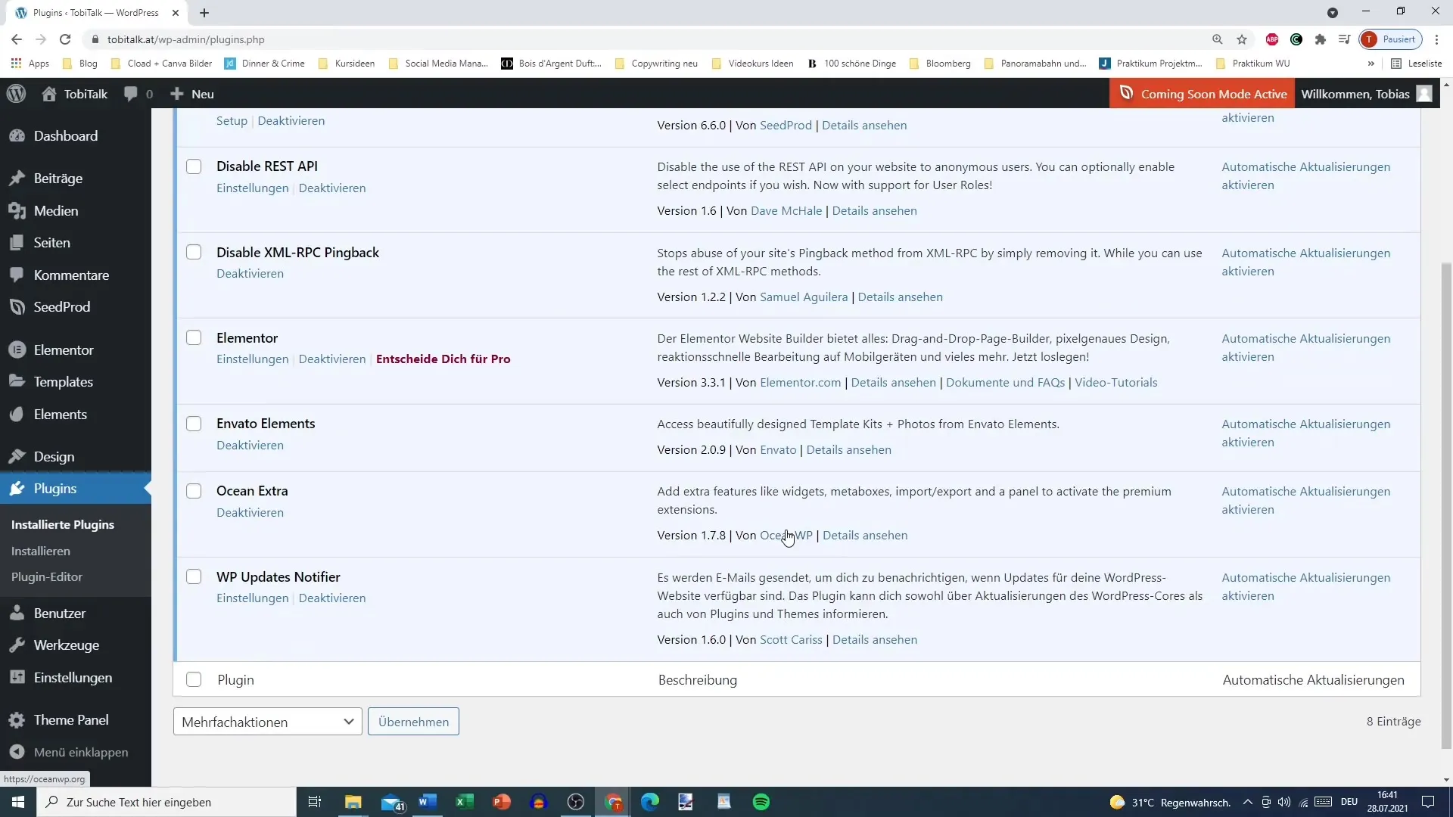Image resolution: width=1453 pixels, height=817 pixels.
Task: Toggle checkbox for Elementor plugin row
Action: coord(194,337)
